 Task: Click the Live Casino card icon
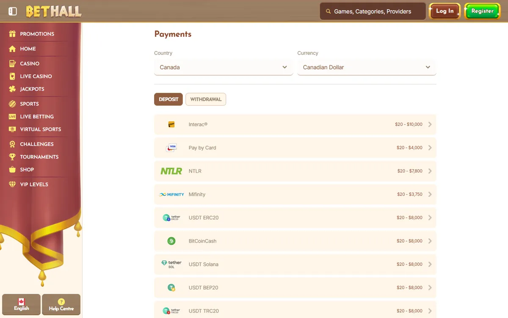click(12, 76)
